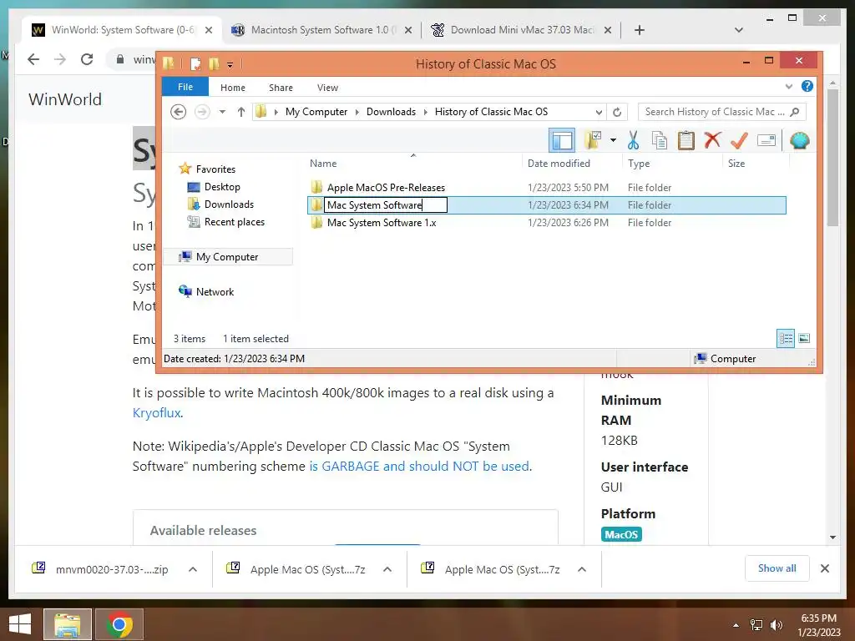Go back in Explorer navigation
This screenshot has height=641, width=855.
tap(179, 112)
